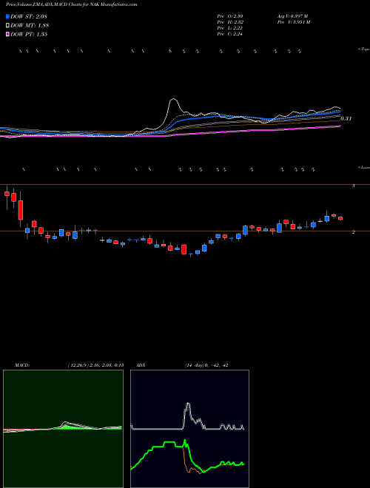370x488 pixels.
Task: Click the price axis label 2
Action: coord(353,232)
